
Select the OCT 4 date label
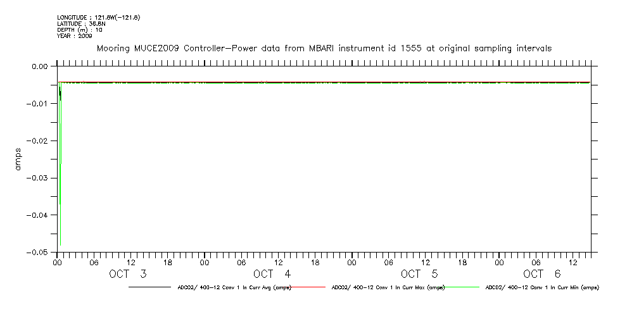coord(272,274)
